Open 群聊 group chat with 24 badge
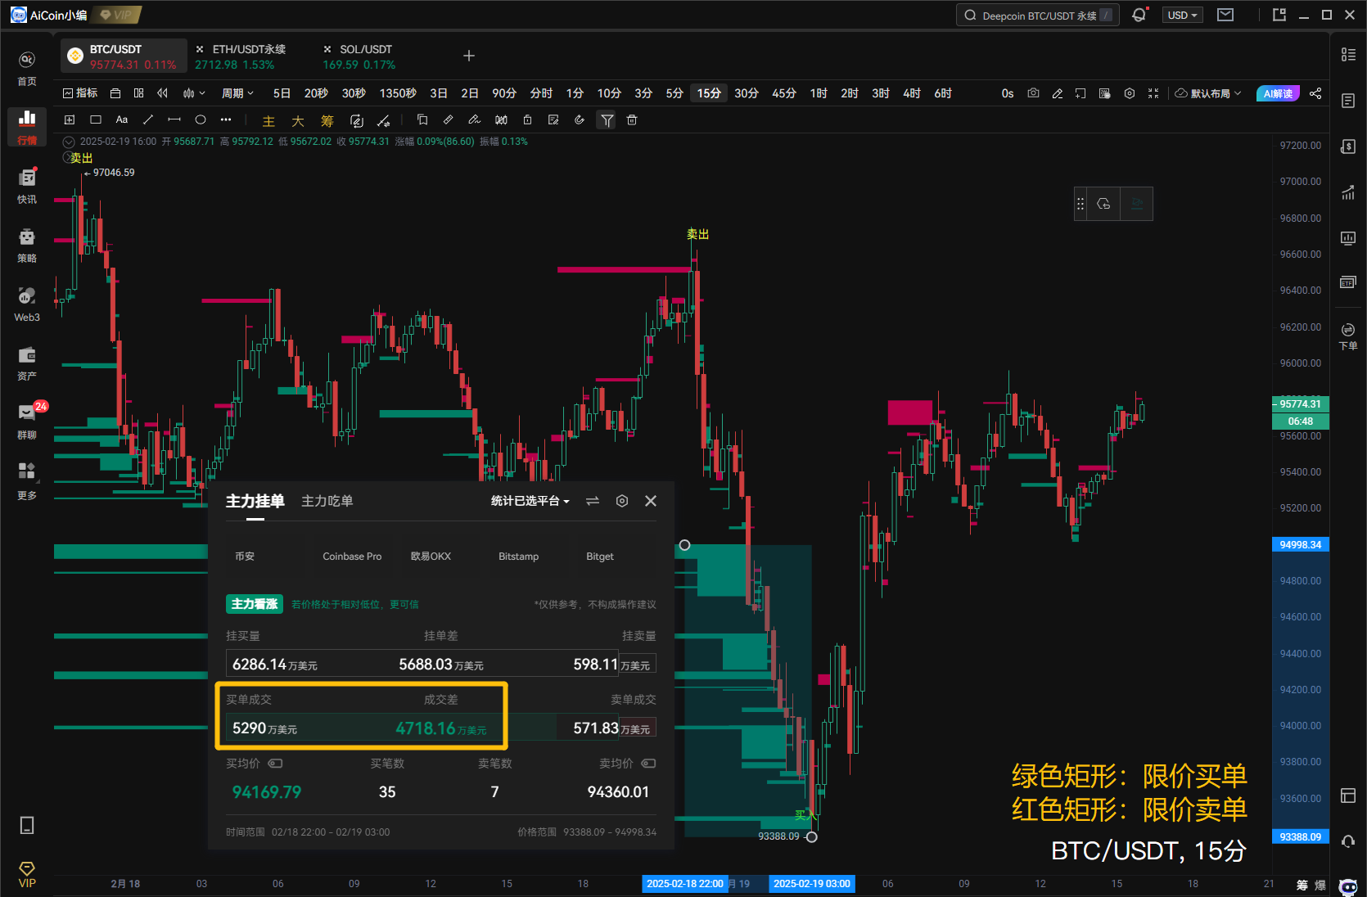Screen dimensions: 1367x897 [x=27, y=422]
